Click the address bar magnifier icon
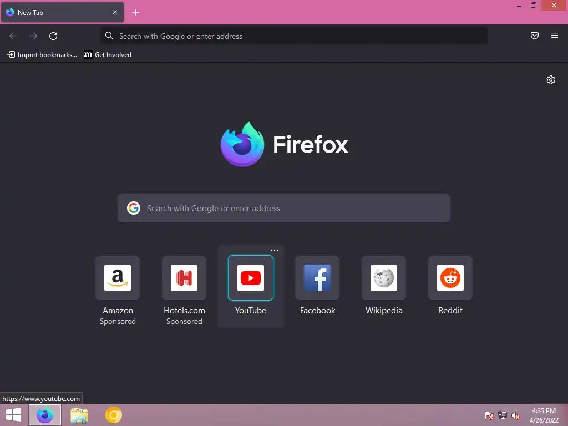This screenshot has height=426, width=568. click(109, 35)
